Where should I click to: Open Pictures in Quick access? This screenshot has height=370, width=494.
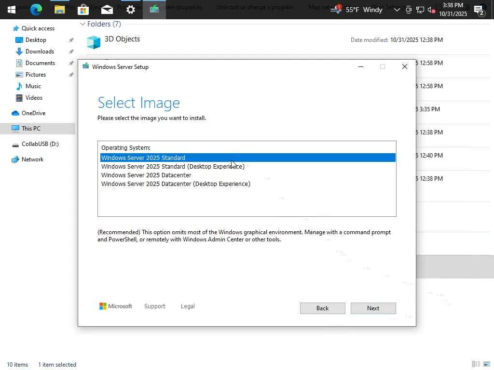point(36,75)
